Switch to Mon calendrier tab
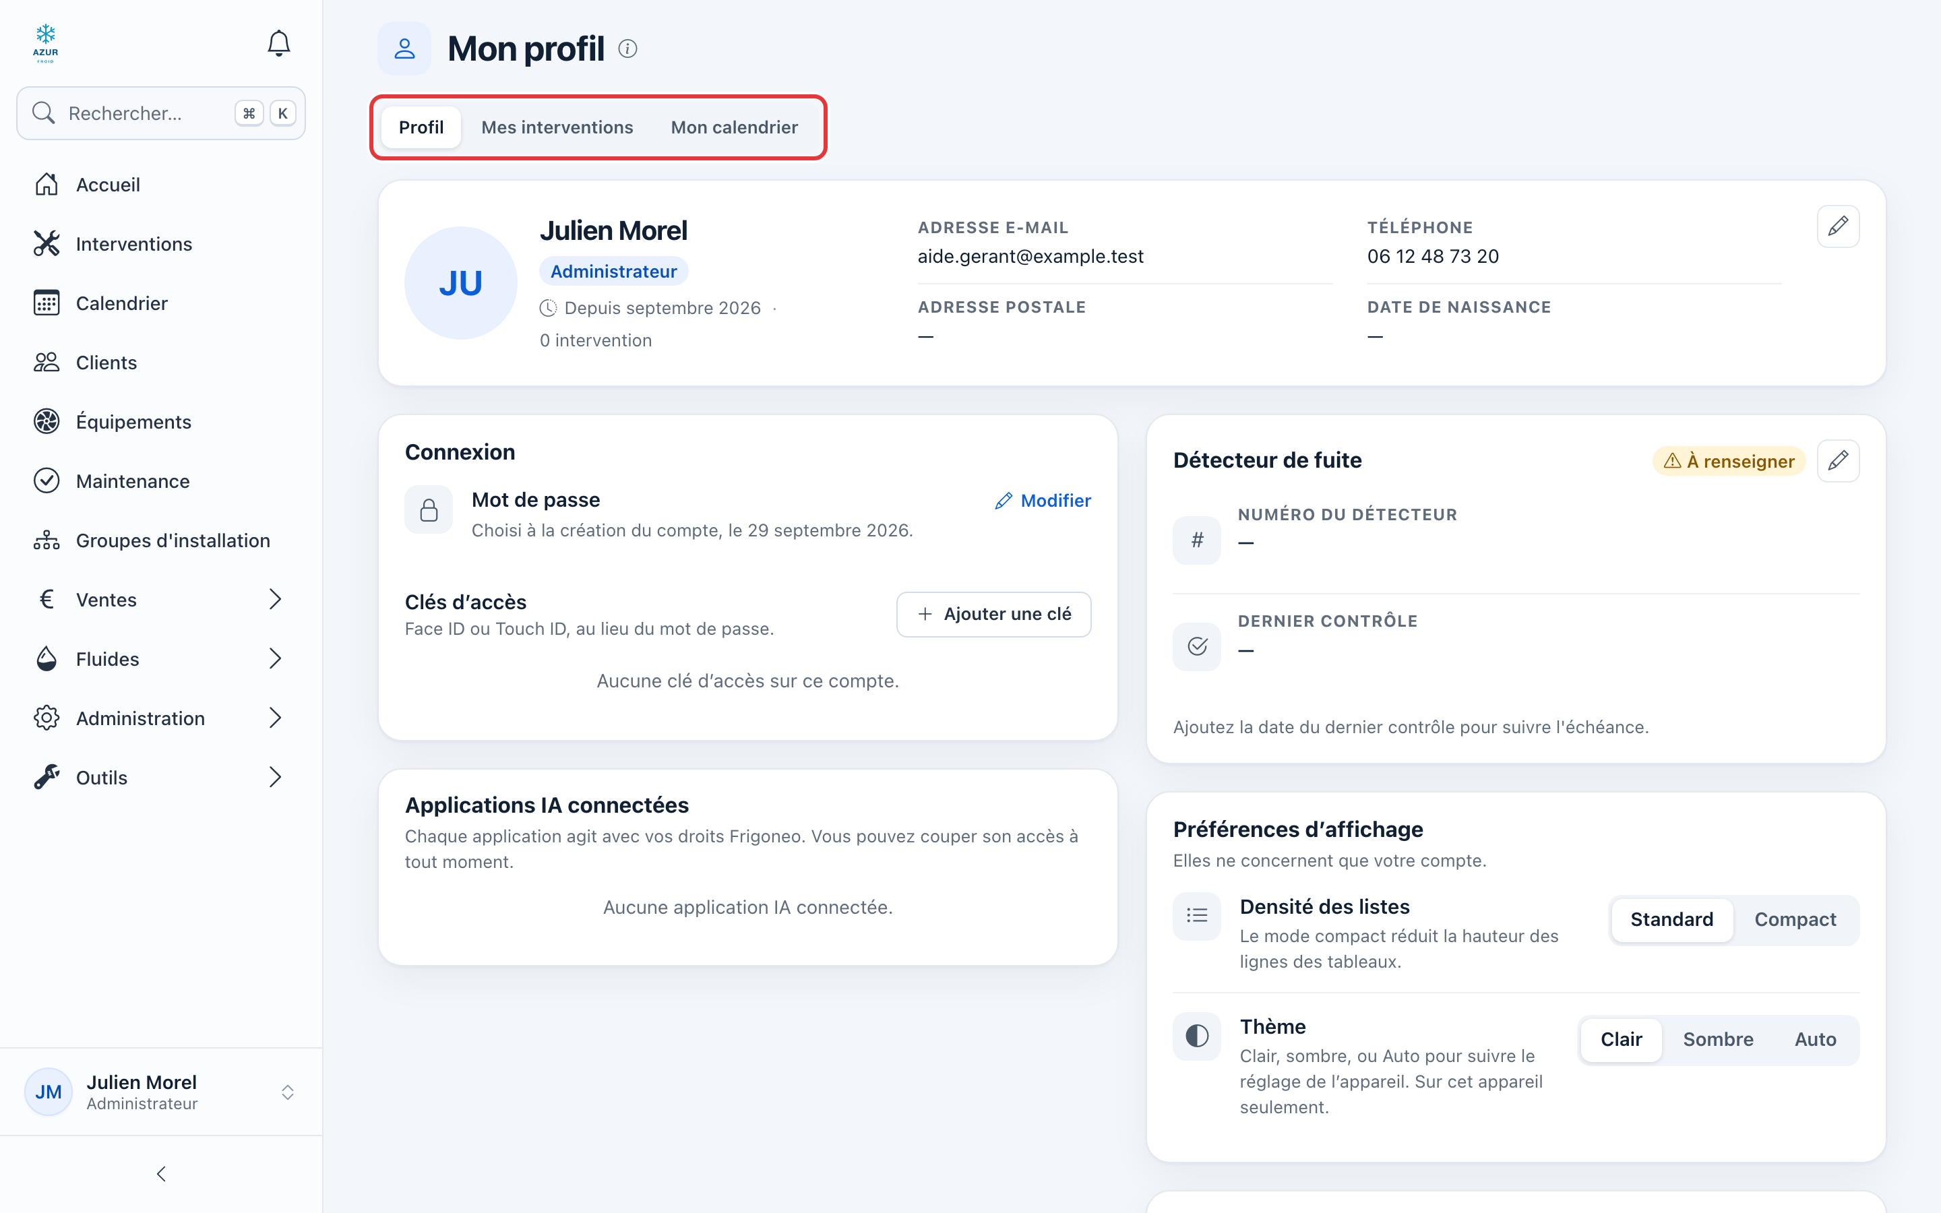 coord(734,127)
